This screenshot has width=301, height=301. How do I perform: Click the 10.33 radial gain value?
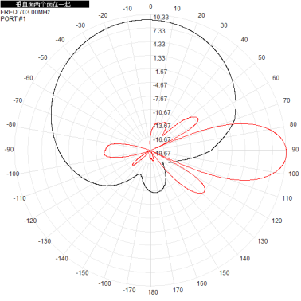161,18
